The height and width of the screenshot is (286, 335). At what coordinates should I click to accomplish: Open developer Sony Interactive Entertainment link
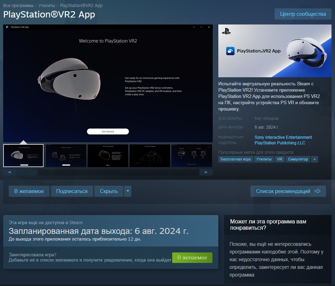coord(283,137)
